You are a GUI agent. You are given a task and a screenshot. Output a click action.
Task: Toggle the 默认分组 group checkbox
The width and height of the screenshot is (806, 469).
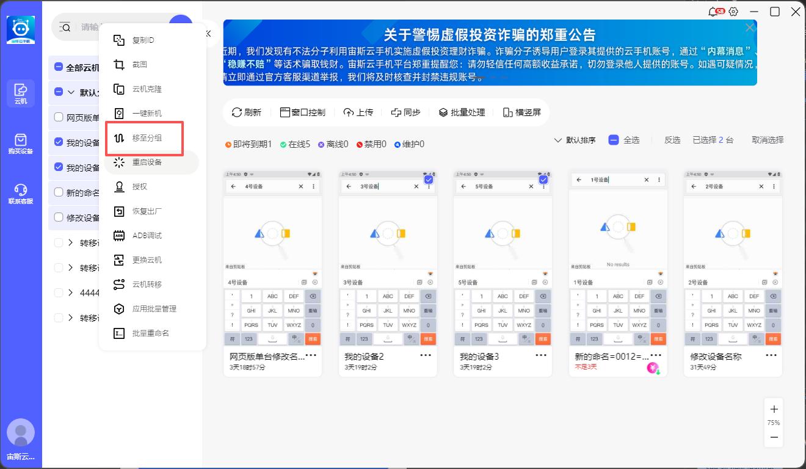59,92
